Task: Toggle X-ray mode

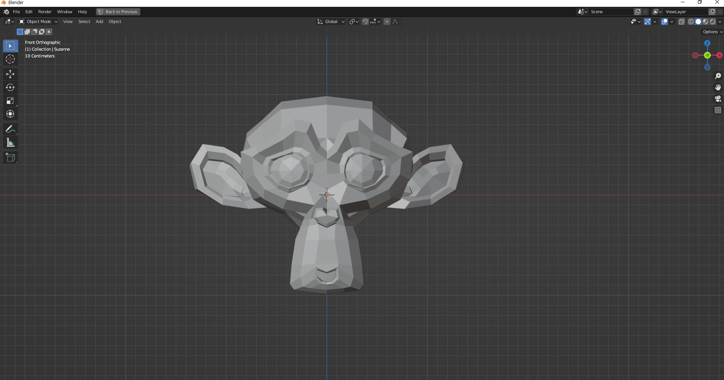Action: pyautogui.click(x=681, y=22)
